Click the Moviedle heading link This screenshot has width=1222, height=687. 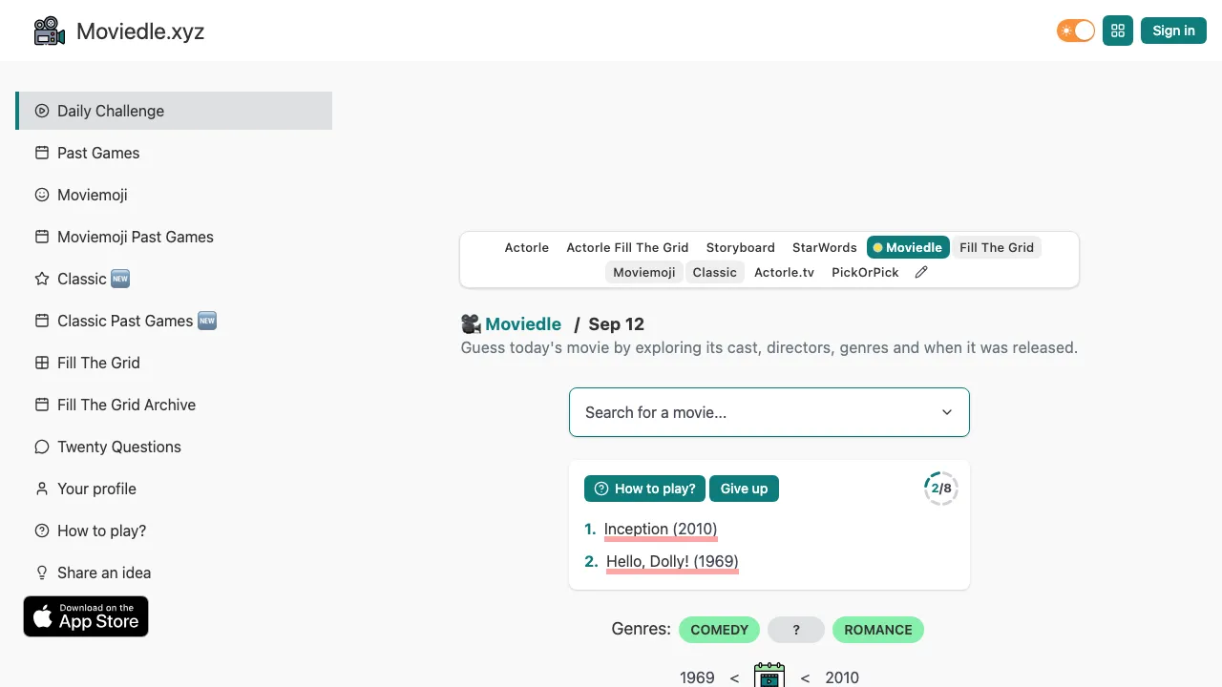(523, 324)
